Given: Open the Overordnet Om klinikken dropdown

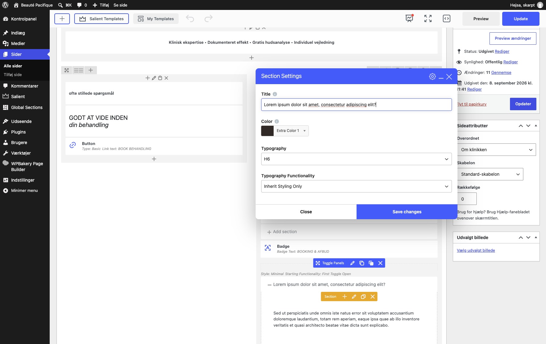Looking at the screenshot, I should pos(496,150).
